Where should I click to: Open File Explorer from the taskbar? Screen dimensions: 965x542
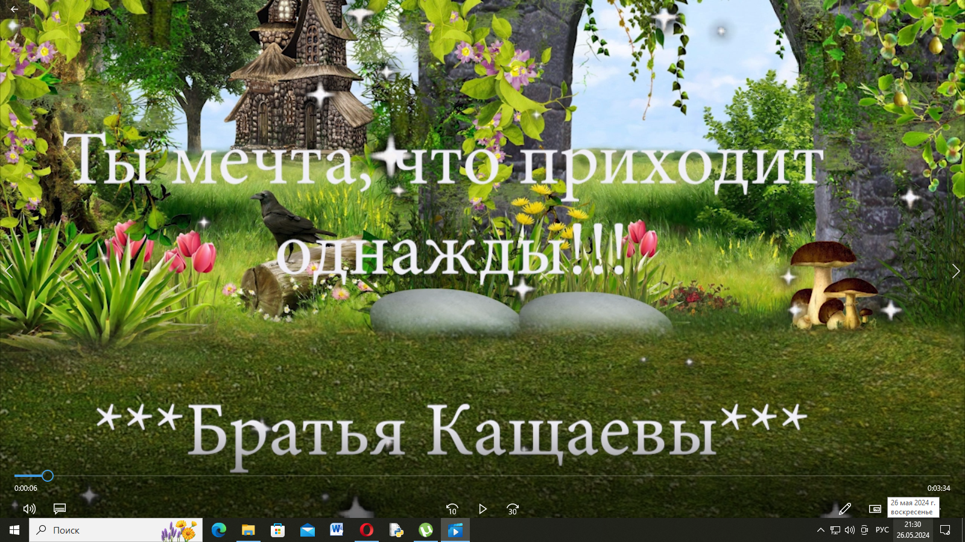tap(247, 531)
